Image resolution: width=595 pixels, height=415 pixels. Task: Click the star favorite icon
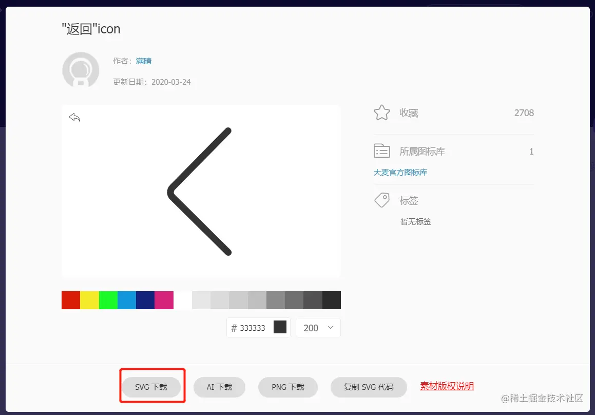pos(382,113)
